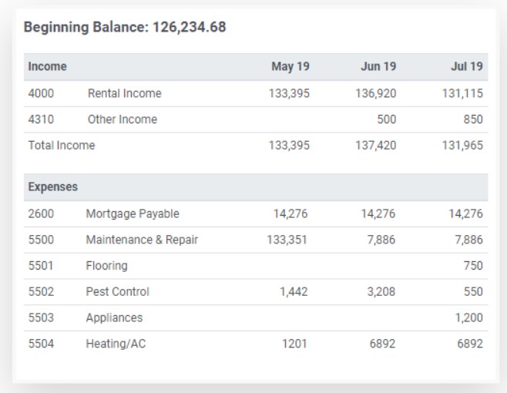Select Heating/AC June value 6892
Screen dimensions: 507x393
[x=382, y=344]
